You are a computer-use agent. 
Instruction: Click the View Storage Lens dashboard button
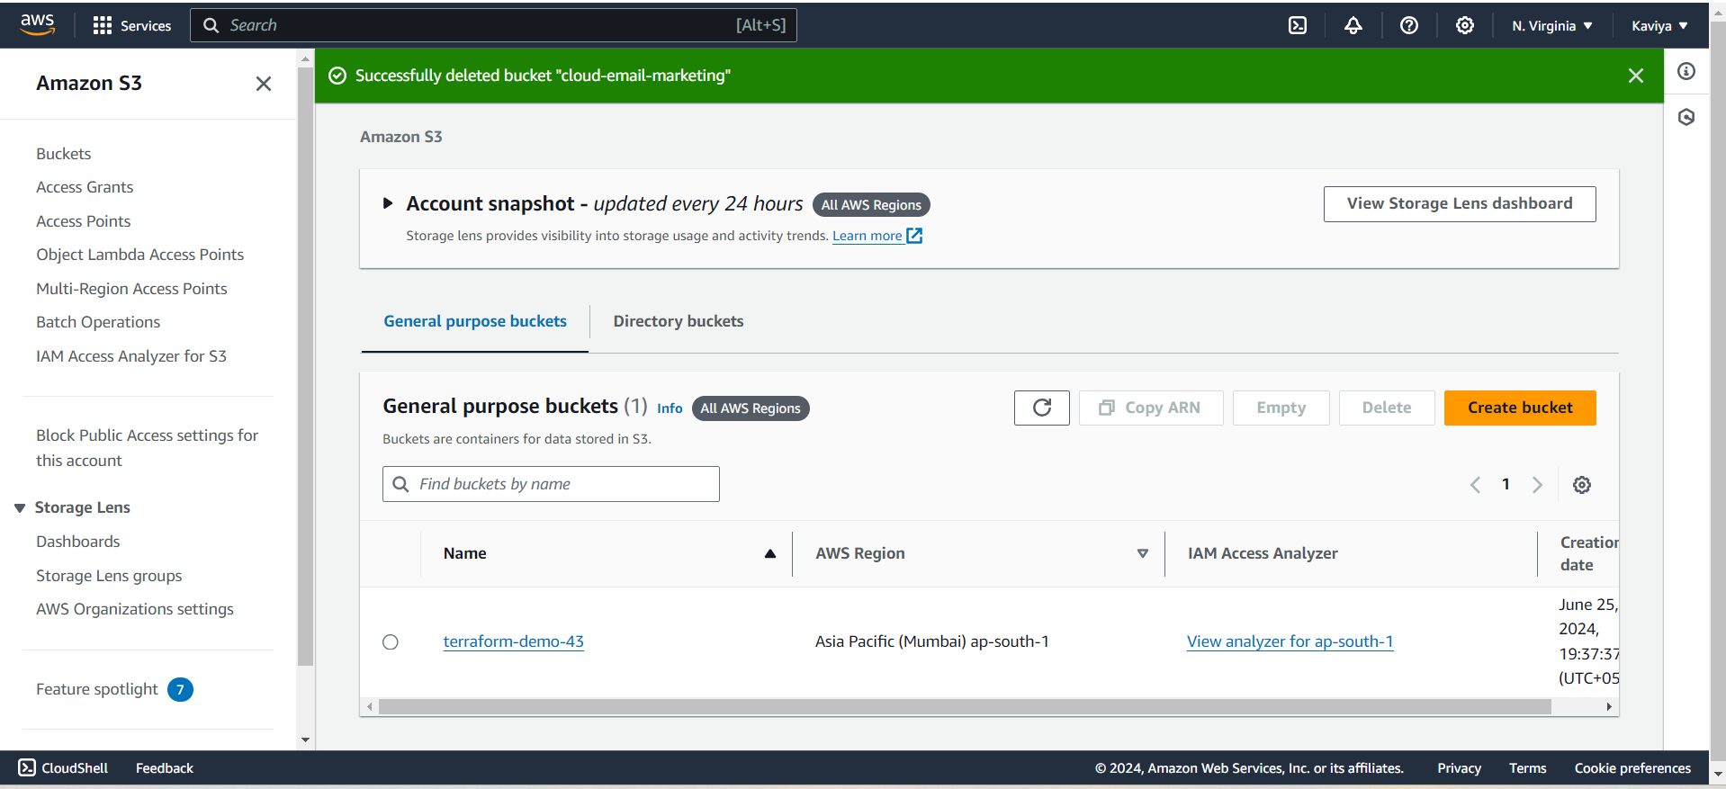coord(1460,203)
